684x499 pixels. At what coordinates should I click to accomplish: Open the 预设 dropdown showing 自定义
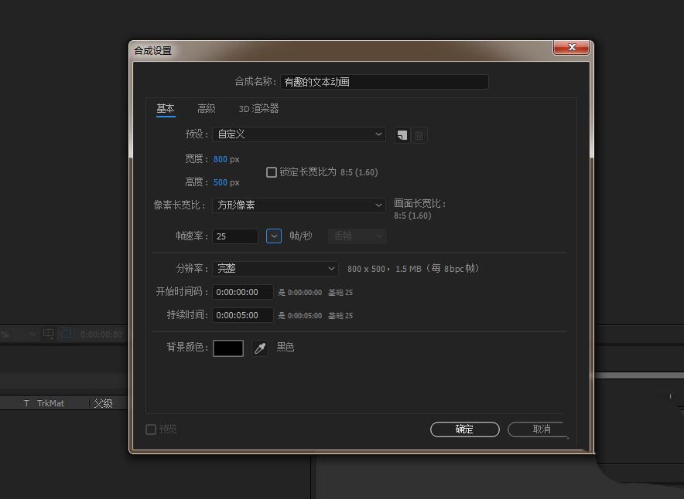[299, 134]
